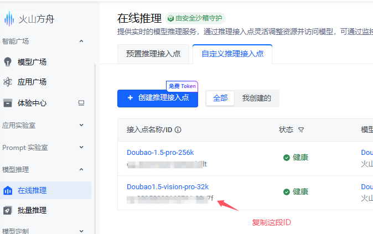
Task: Click info icon next to 接入点名称/ID
Action: coord(178,130)
